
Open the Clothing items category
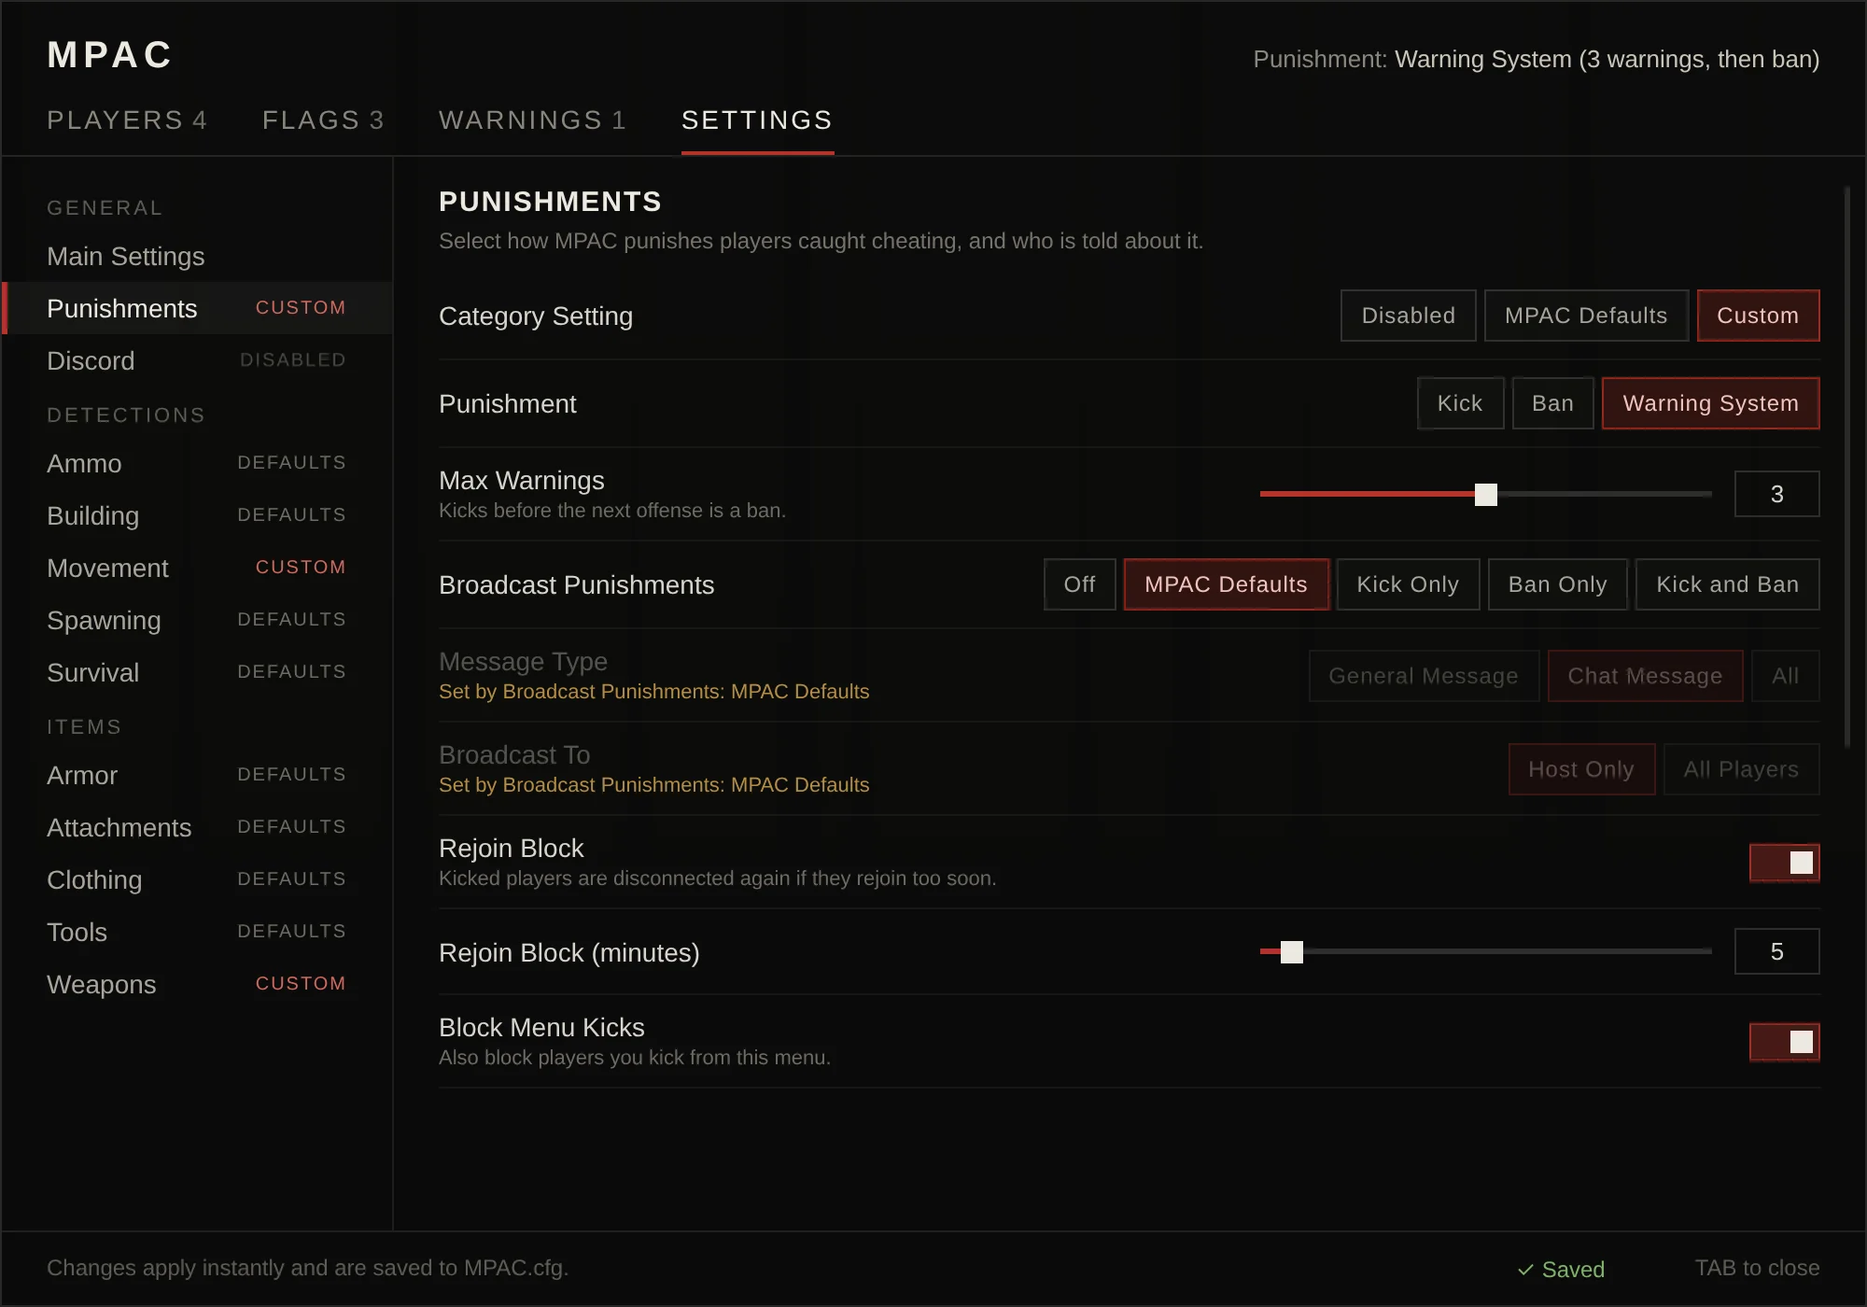(x=197, y=879)
